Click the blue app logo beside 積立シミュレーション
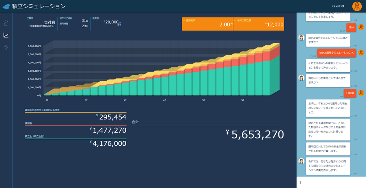Viewport: 366px width, 188px height. click(6, 6)
